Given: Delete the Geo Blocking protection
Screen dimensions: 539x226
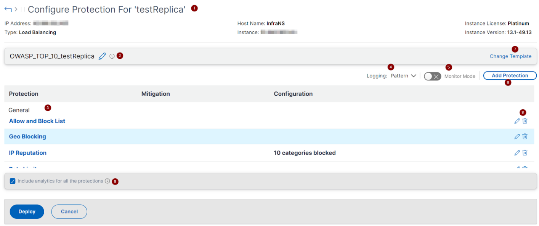Looking at the screenshot, I should pos(525,136).
